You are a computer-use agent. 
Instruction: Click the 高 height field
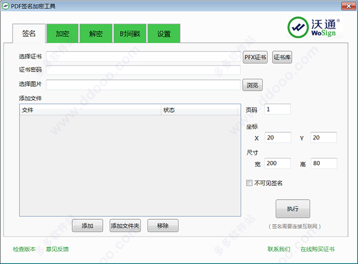(324, 163)
